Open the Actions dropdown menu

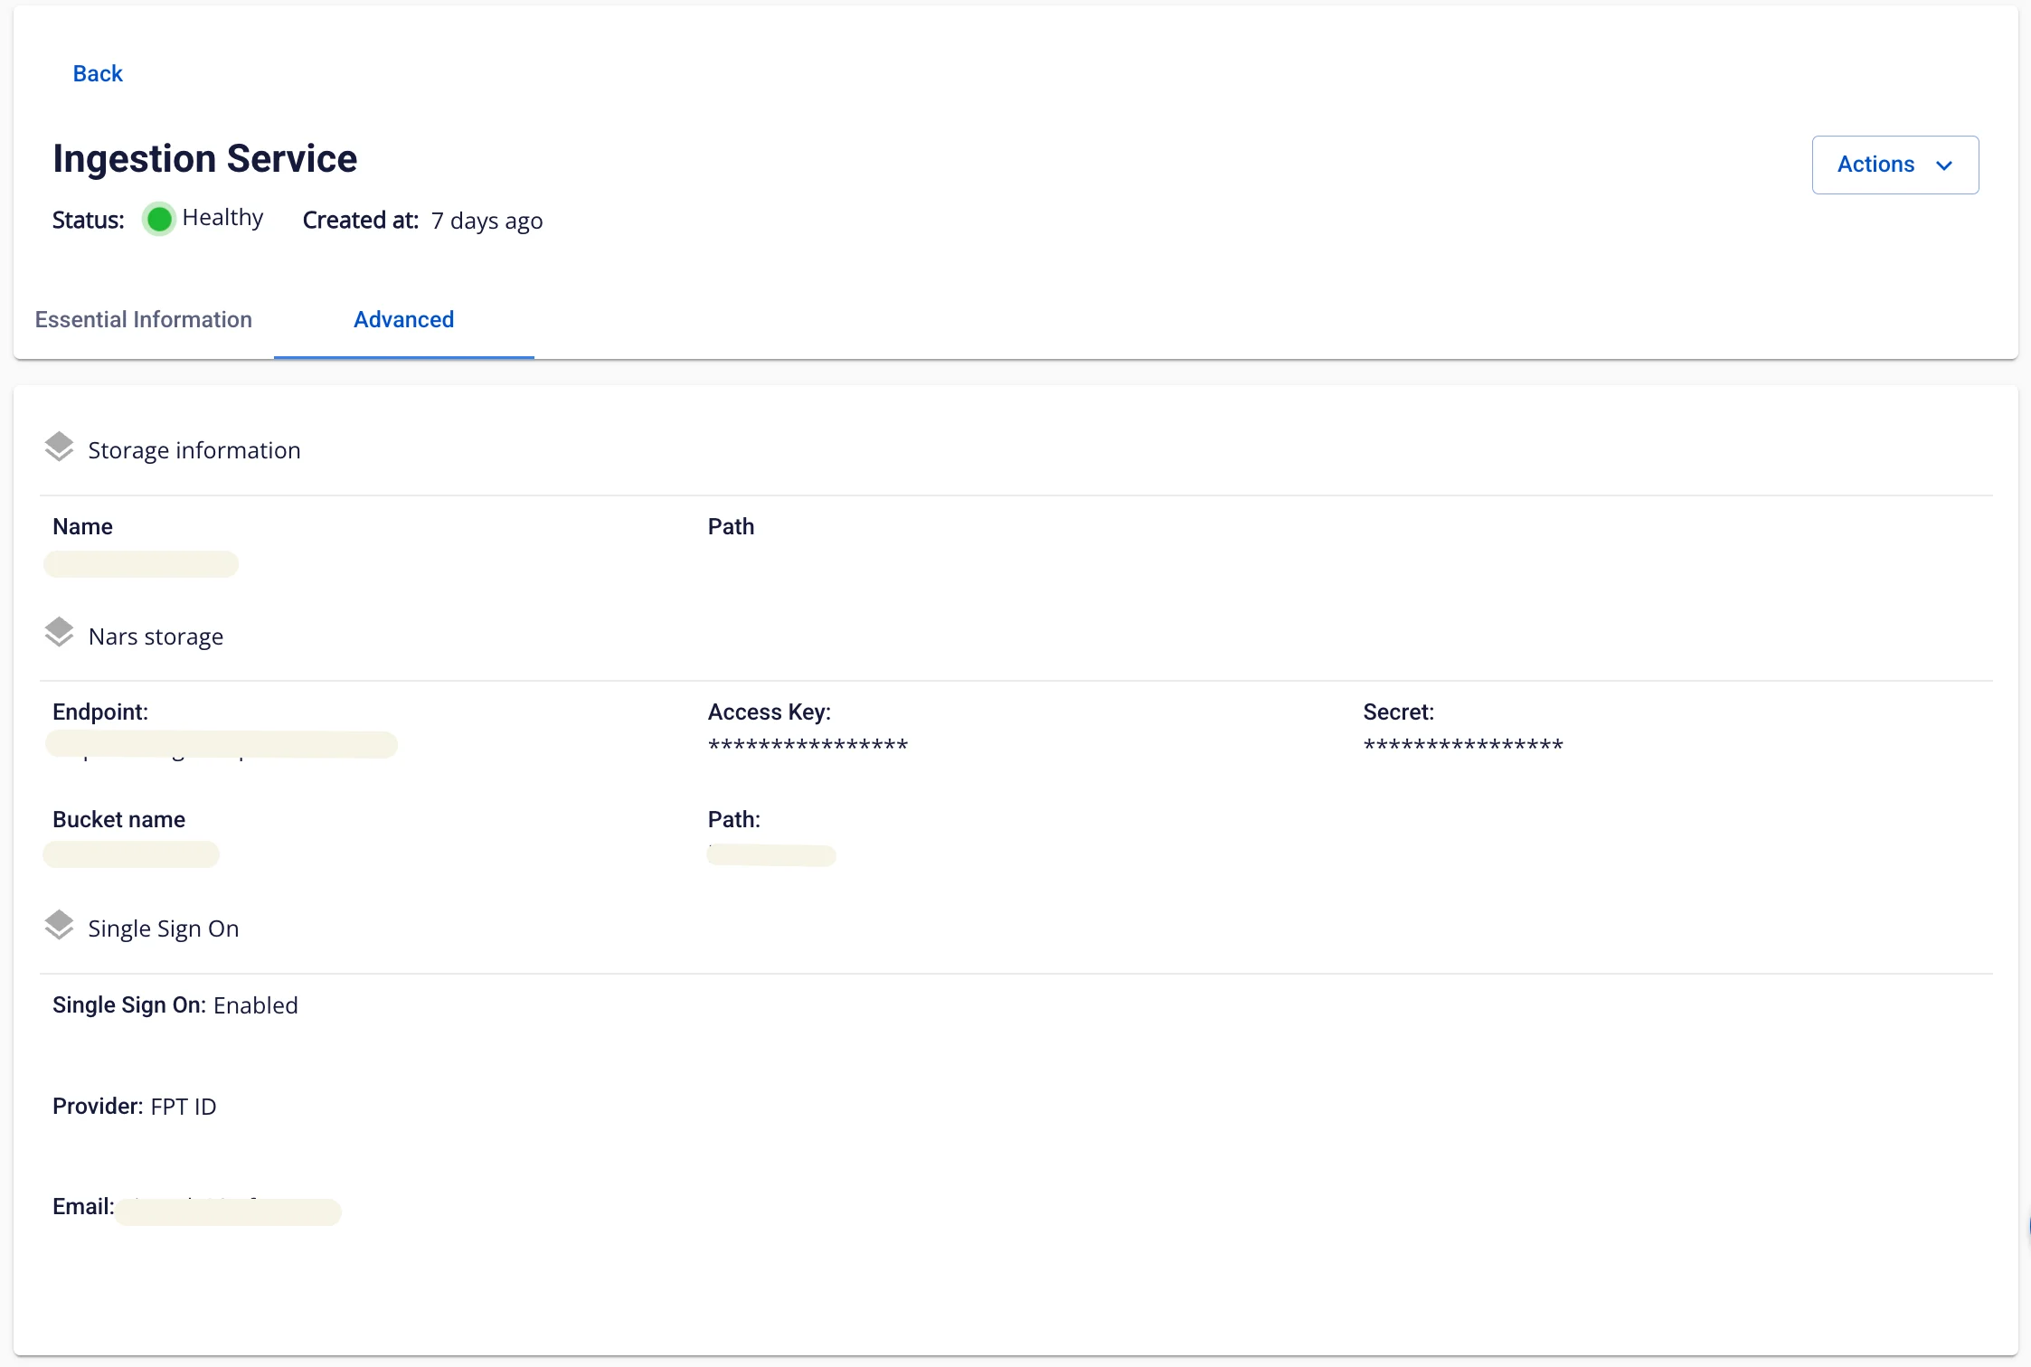[x=1894, y=165]
